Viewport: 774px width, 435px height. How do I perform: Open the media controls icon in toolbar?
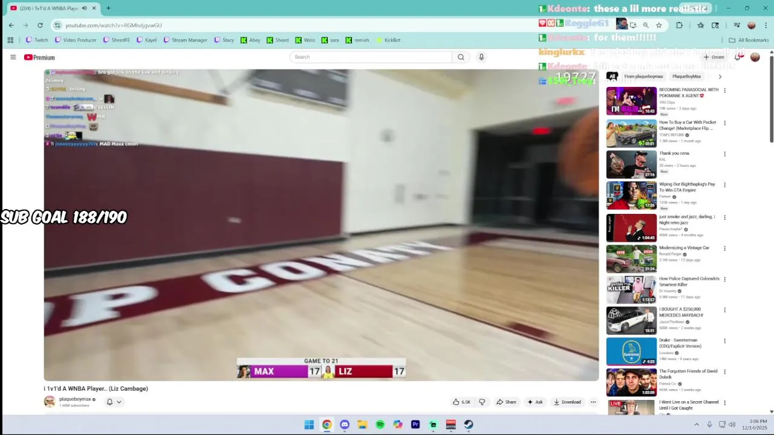point(737,25)
